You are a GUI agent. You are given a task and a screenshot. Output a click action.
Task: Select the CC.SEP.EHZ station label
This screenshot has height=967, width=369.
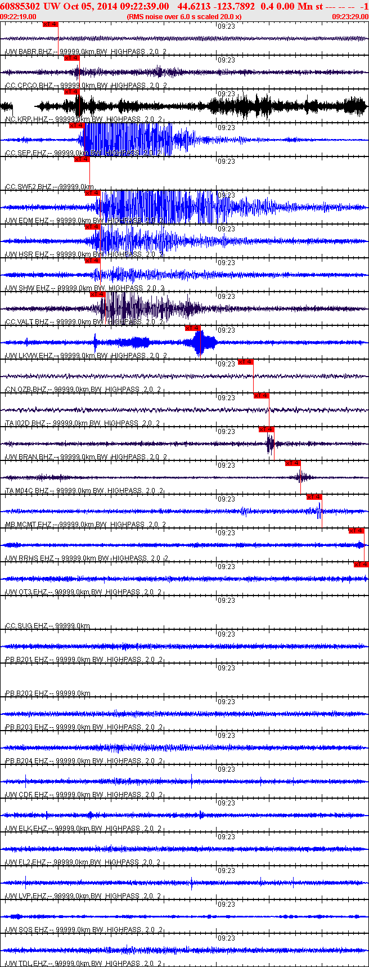pos(83,153)
